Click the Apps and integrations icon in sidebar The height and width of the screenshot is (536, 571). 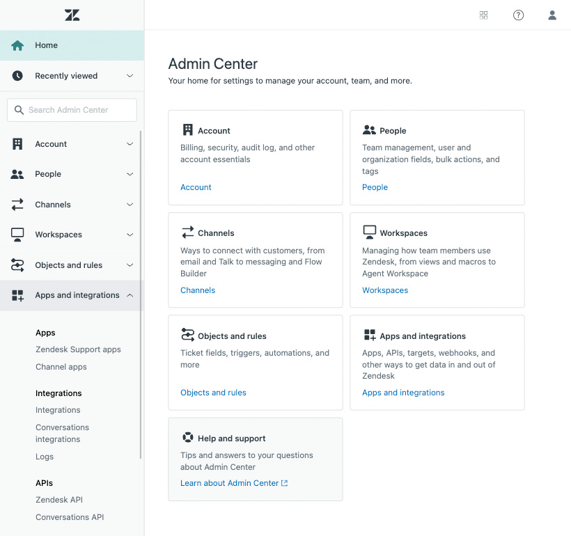point(17,295)
